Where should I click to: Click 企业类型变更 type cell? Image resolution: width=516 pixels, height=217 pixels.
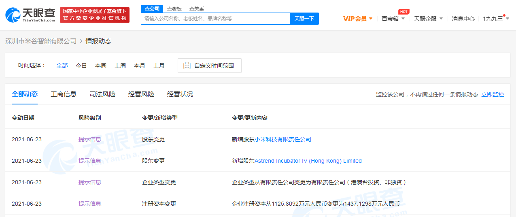[x=159, y=182]
